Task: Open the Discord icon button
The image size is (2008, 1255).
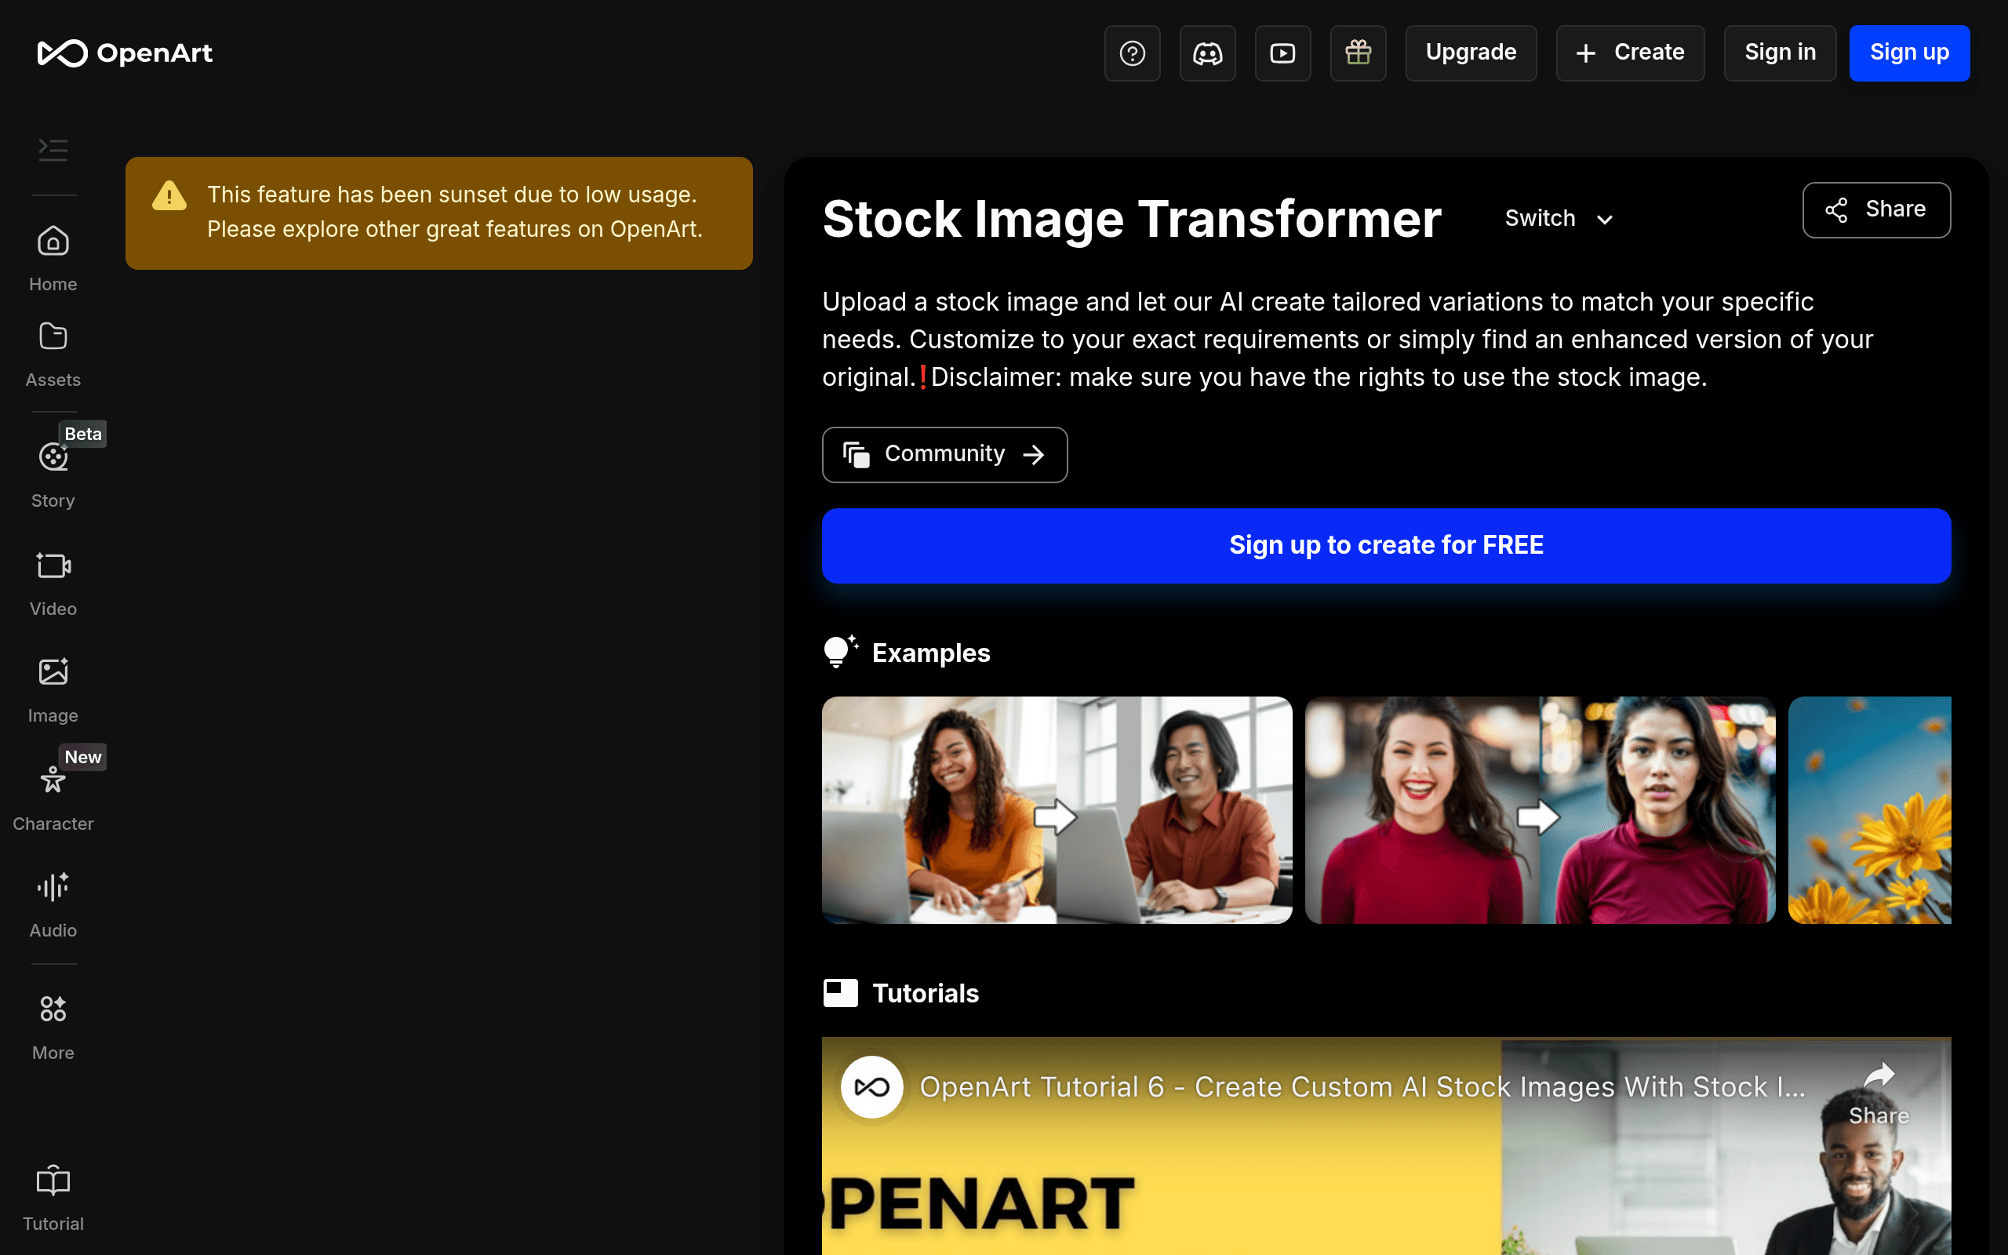Action: [1207, 53]
